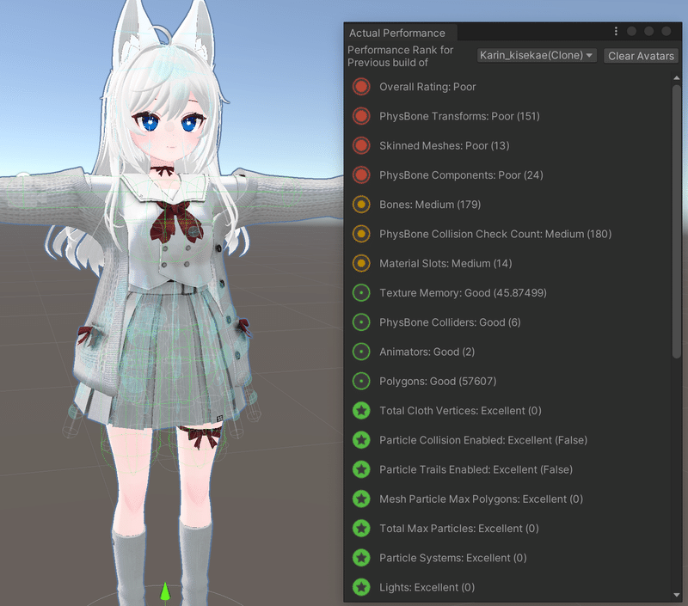Click the Material Slots: Medium rating icon
Screen dimensions: 688x606
[x=362, y=263]
